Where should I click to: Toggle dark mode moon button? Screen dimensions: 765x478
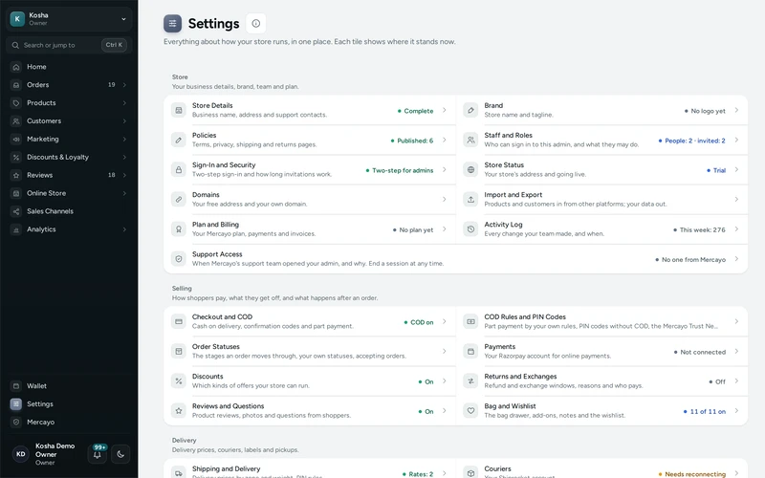point(120,454)
